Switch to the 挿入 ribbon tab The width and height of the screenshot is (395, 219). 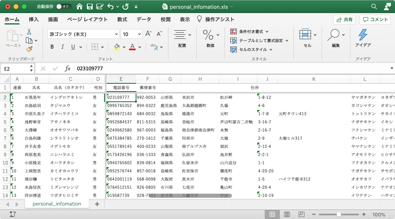[34, 19]
